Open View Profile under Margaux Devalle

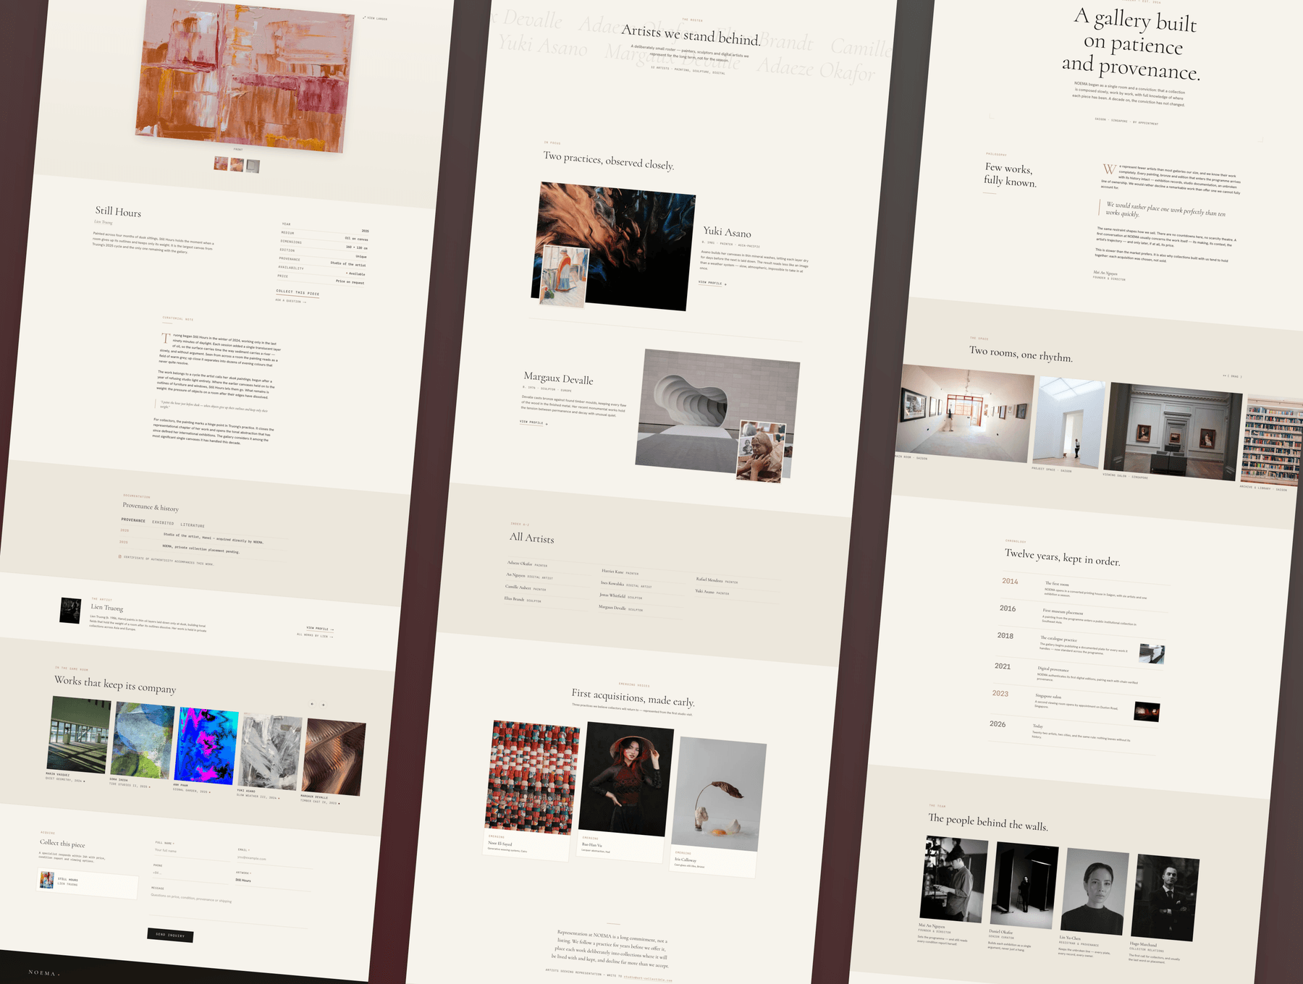click(x=534, y=422)
